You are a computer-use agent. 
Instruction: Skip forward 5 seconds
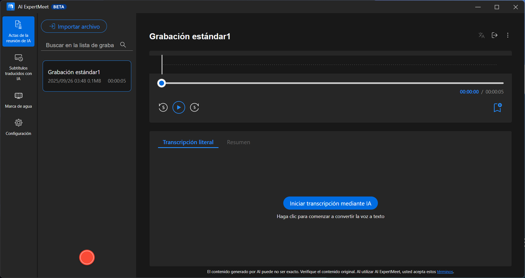194,107
